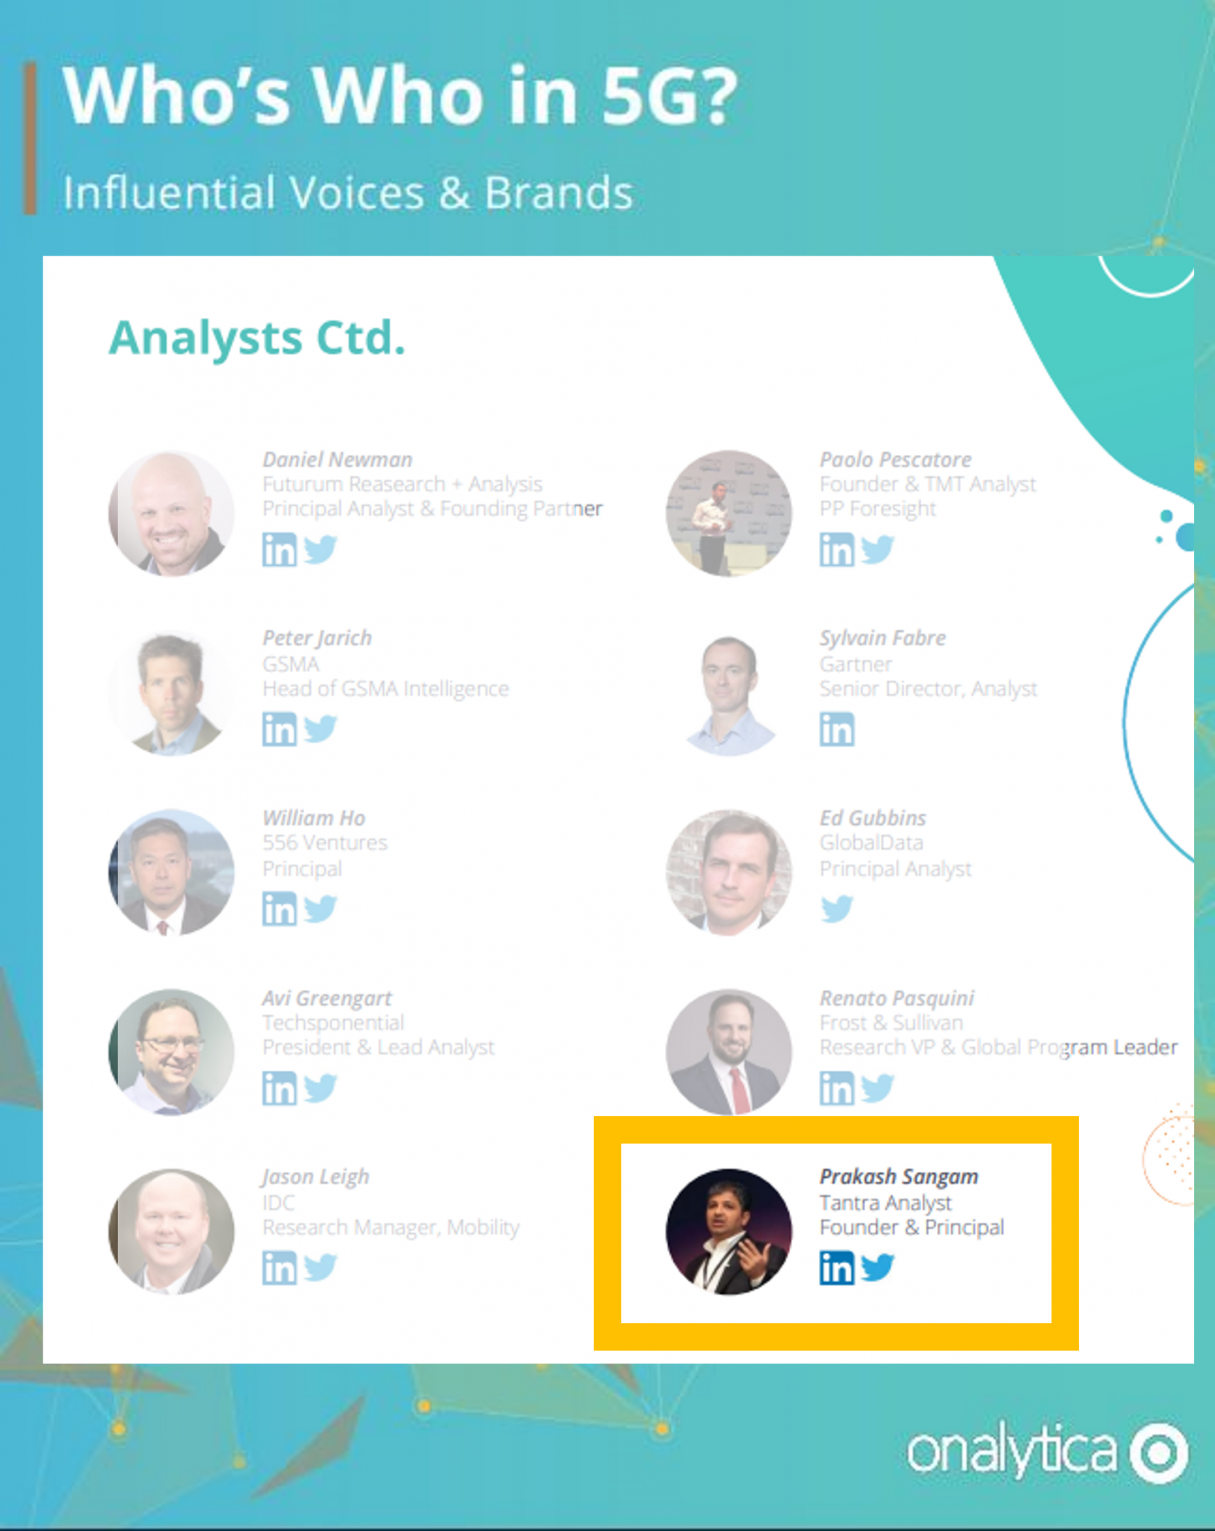Click the Onalytica logo
The image size is (1215, 1531).
coord(1046,1453)
